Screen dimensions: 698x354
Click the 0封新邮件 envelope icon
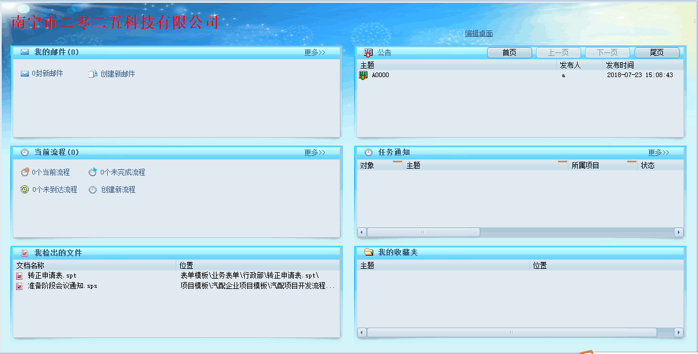click(x=24, y=73)
